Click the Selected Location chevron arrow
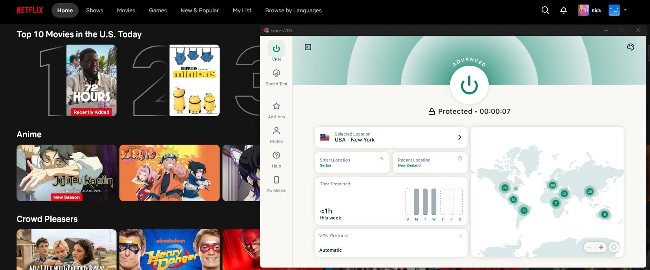This screenshot has height=270, width=650. (x=460, y=137)
